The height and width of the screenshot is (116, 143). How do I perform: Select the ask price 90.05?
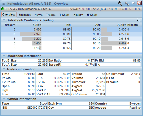click(x=97, y=34)
